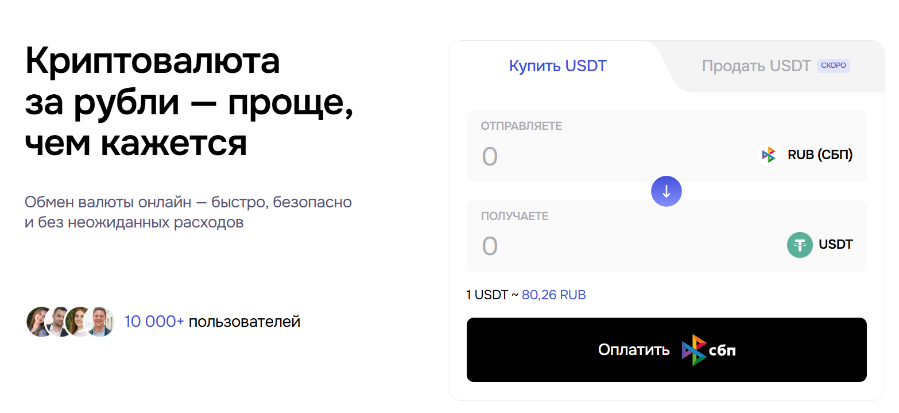Click the green Tether USDT icon

click(800, 245)
